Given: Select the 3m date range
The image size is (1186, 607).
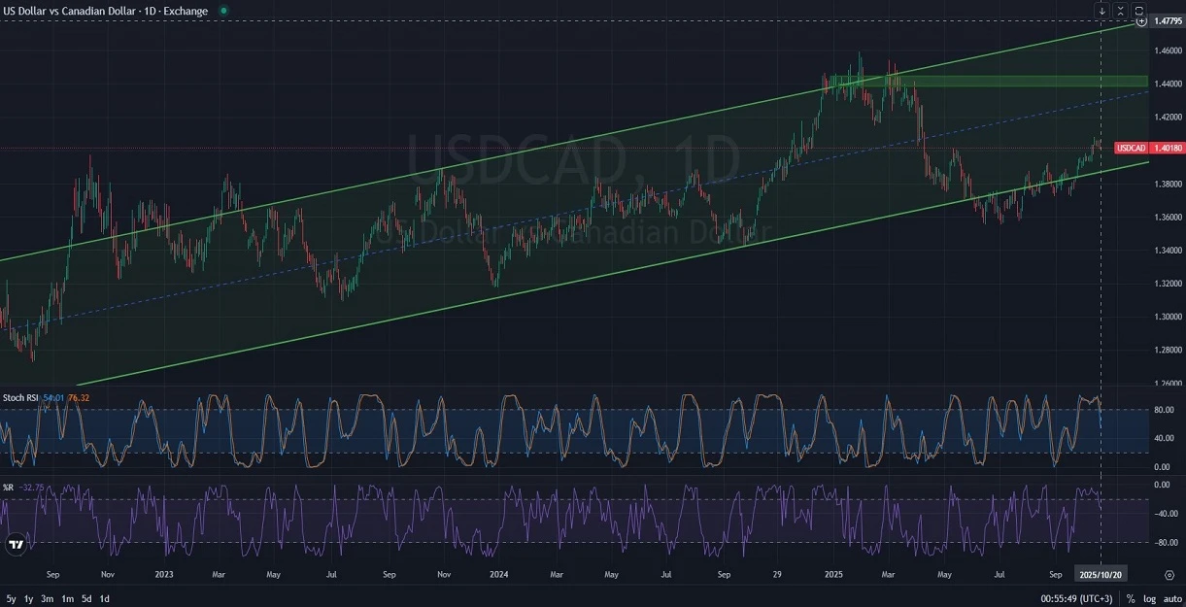Looking at the screenshot, I should 48,599.
